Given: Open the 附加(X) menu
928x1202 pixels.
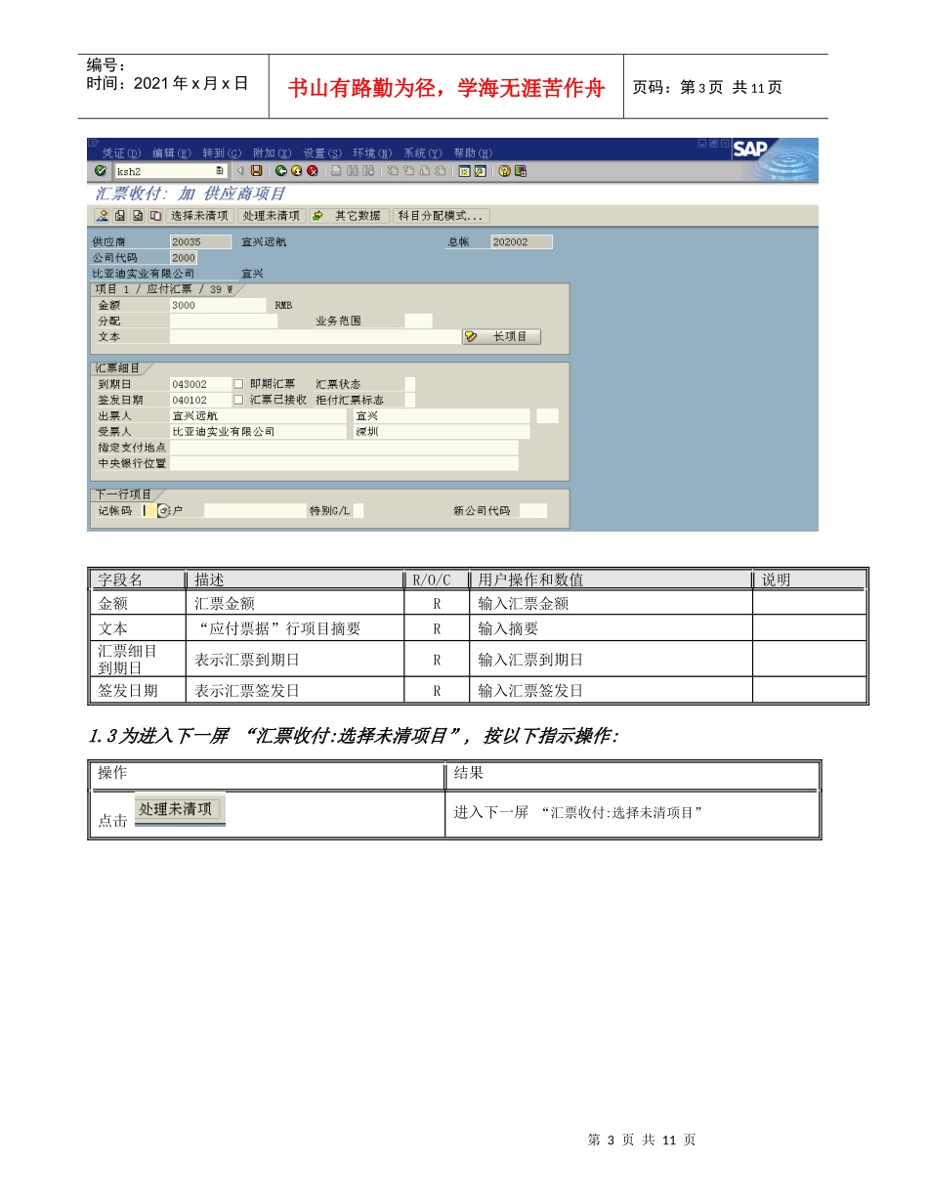Looking at the screenshot, I should click(272, 153).
